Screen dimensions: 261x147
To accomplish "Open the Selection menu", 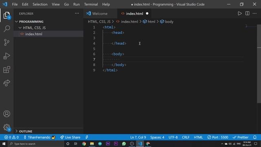I will click(40, 4).
